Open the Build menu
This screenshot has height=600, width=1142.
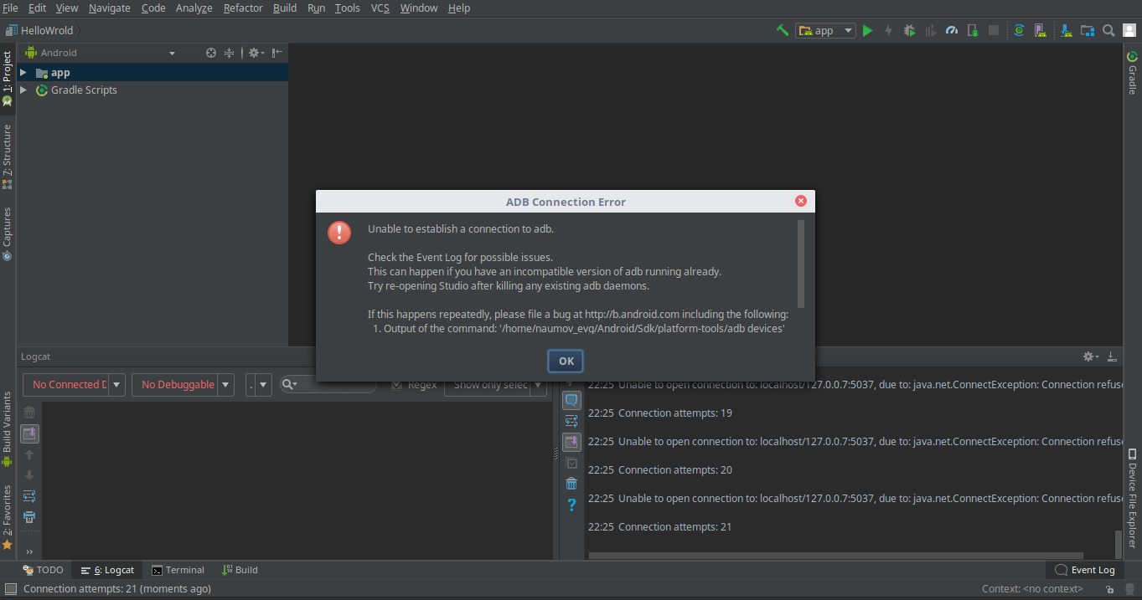tap(285, 8)
